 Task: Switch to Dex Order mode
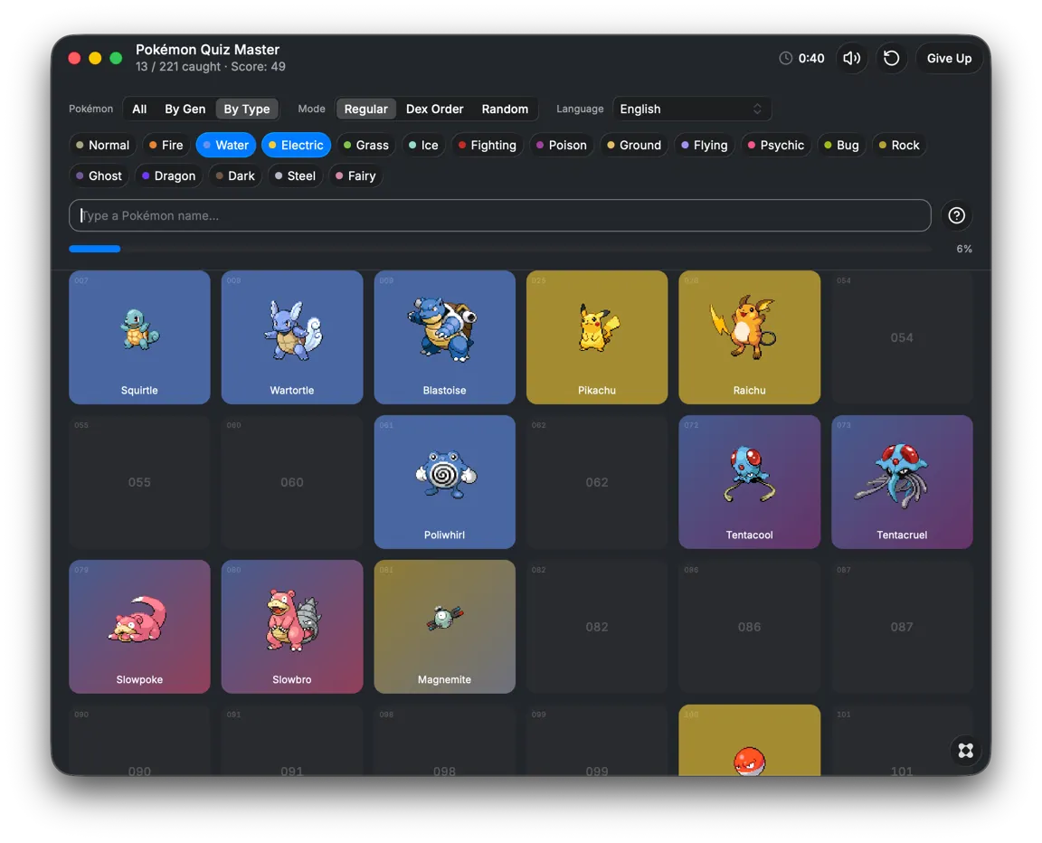434,109
